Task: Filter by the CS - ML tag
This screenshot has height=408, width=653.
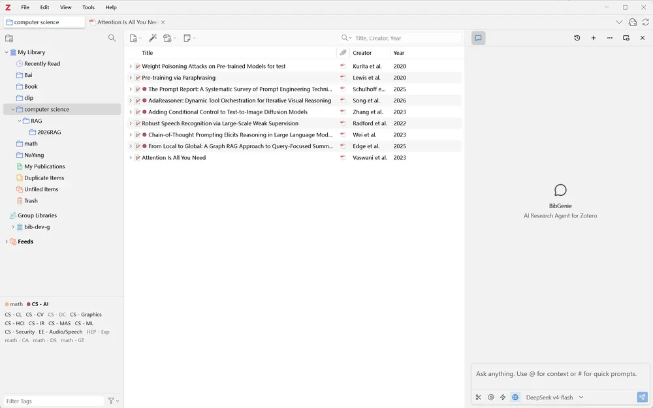Action: pos(84,324)
